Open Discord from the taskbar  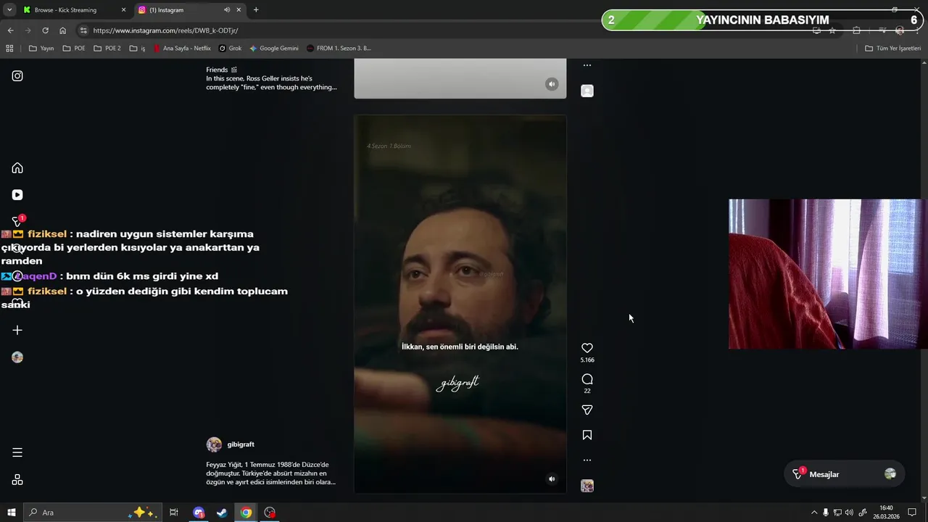[199, 513]
